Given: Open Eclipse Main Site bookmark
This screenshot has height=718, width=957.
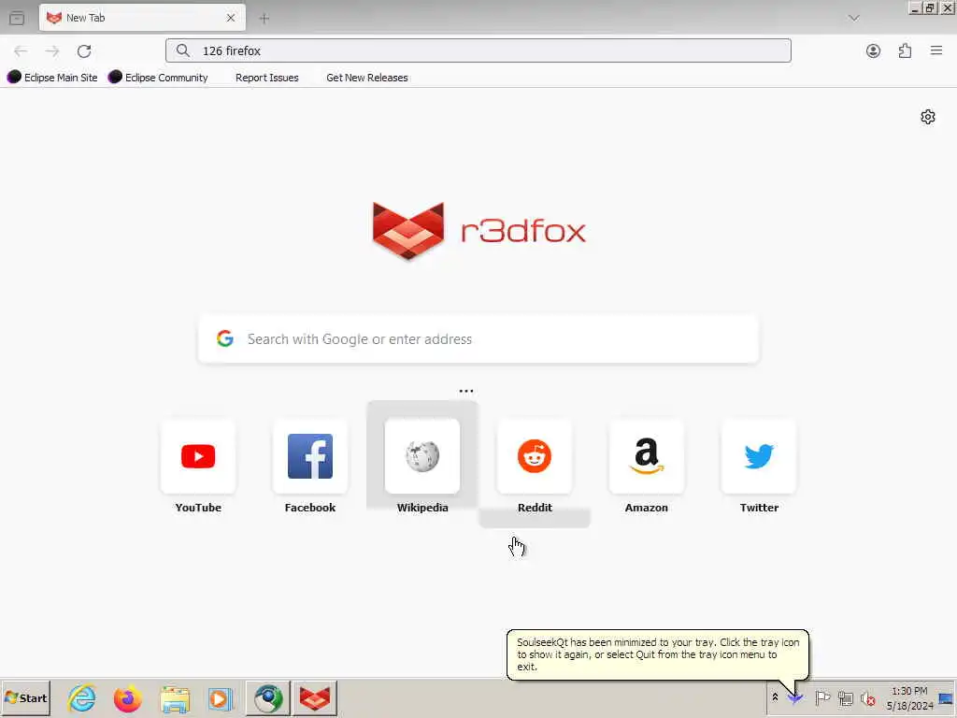Looking at the screenshot, I should (52, 78).
